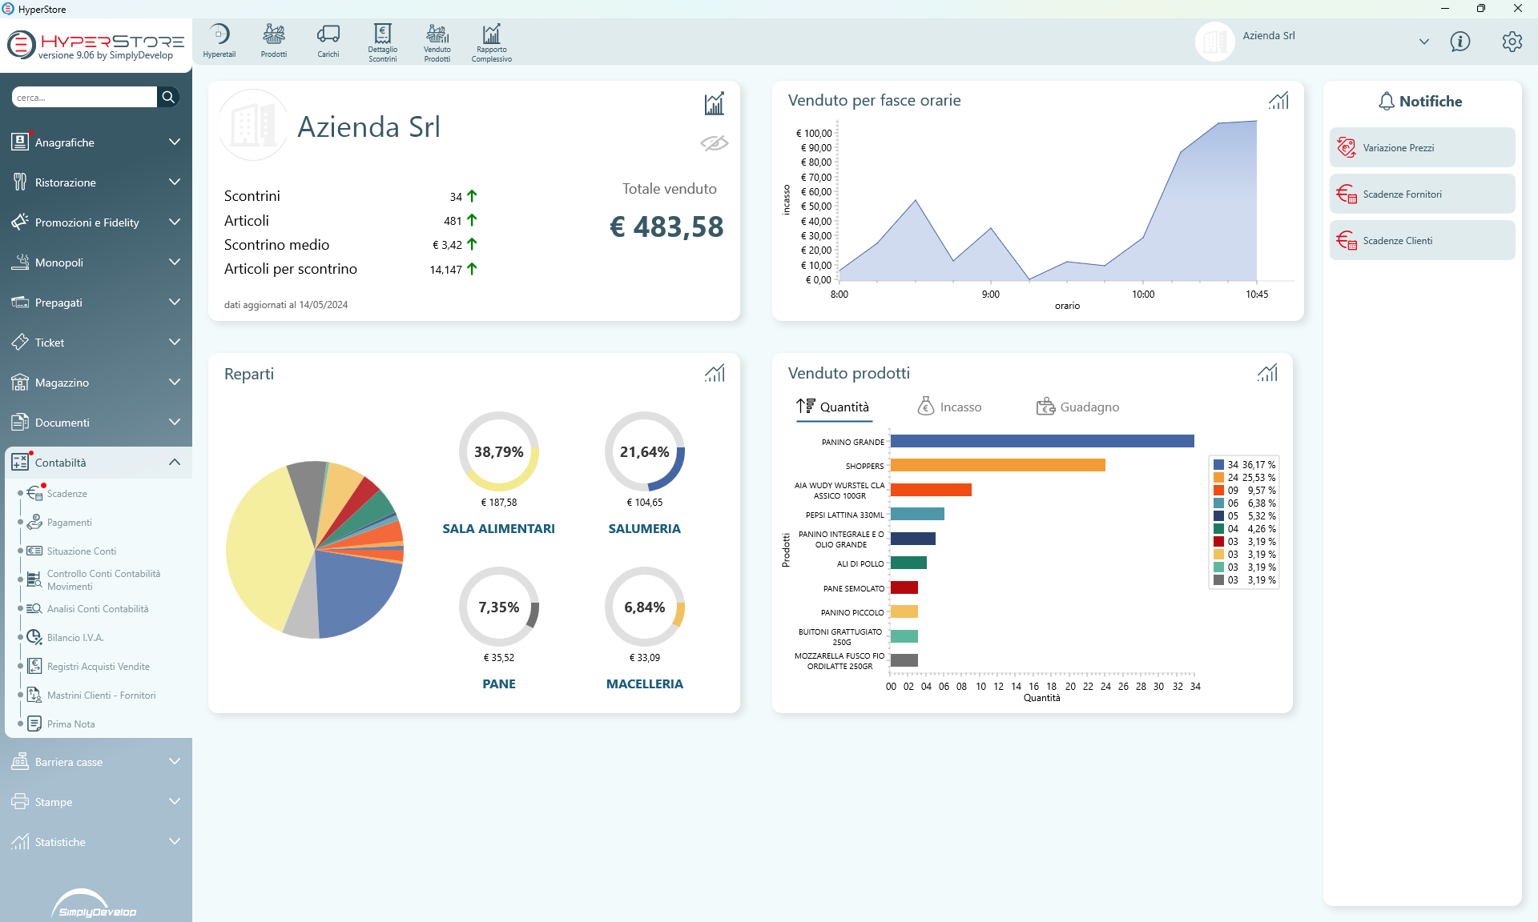1538x922 pixels.
Task: Click the info icon in header
Action: coord(1459,42)
